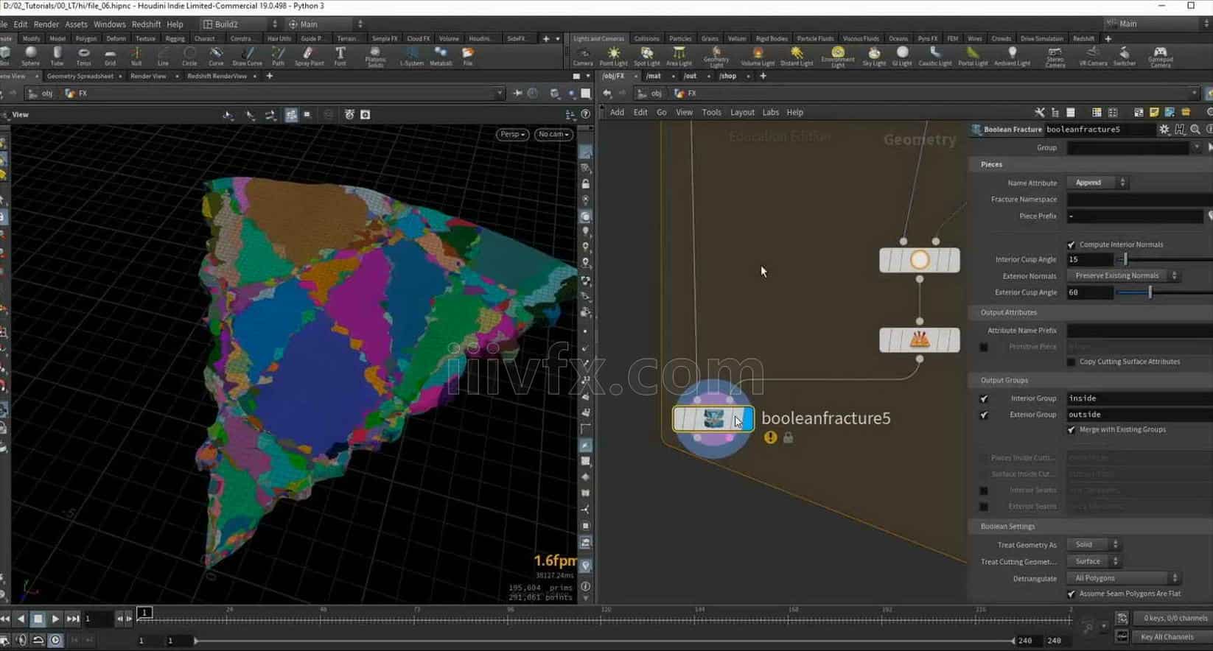Open the Exterior Normals dropdown
This screenshot has height=651, width=1213.
pyautogui.click(x=1124, y=275)
